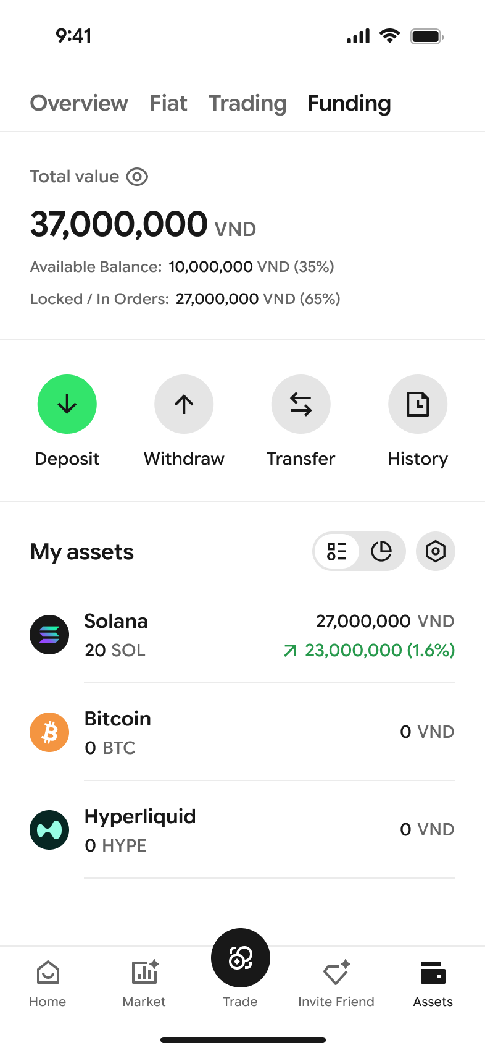The width and height of the screenshot is (485, 1053).
Task: Switch to the Fiat tab
Action: coord(168,103)
